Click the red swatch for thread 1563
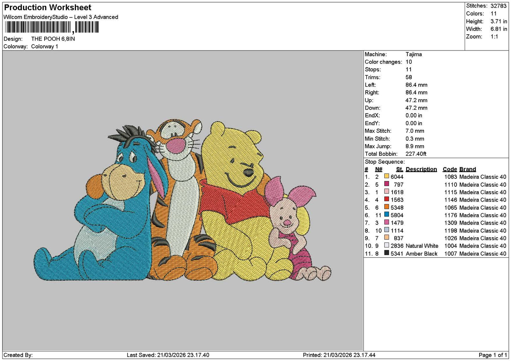511x361 pixels. pos(387,199)
